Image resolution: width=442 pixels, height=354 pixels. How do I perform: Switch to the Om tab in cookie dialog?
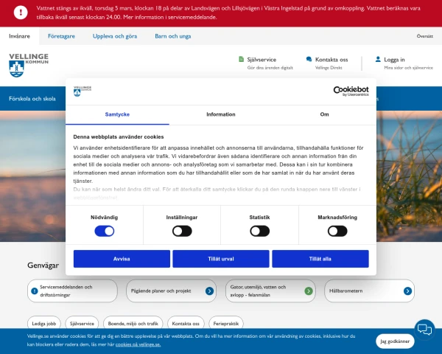click(324, 114)
